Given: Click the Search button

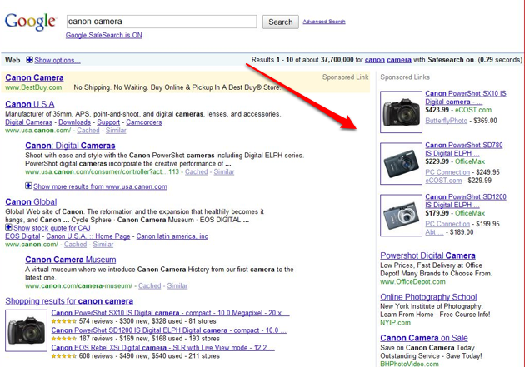Looking at the screenshot, I should pyautogui.click(x=281, y=22).
